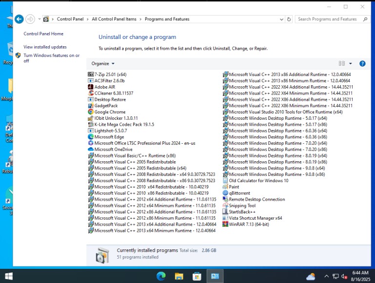
Task: Click the Vista Shortcut Manager icon
Action: 225,218
